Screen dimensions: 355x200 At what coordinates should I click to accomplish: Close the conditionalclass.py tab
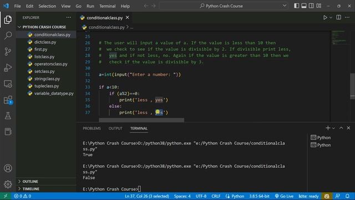coord(128,17)
